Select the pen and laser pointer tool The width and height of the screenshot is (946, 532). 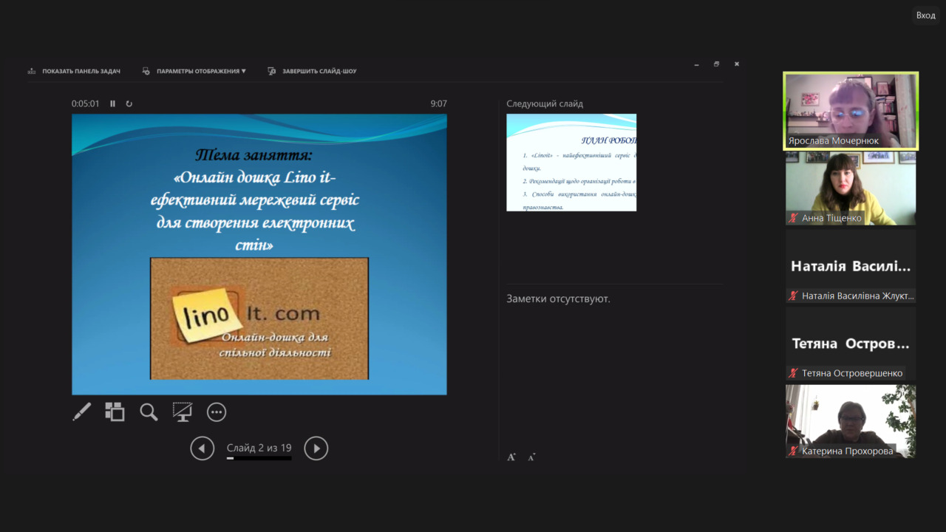click(x=81, y=412)
